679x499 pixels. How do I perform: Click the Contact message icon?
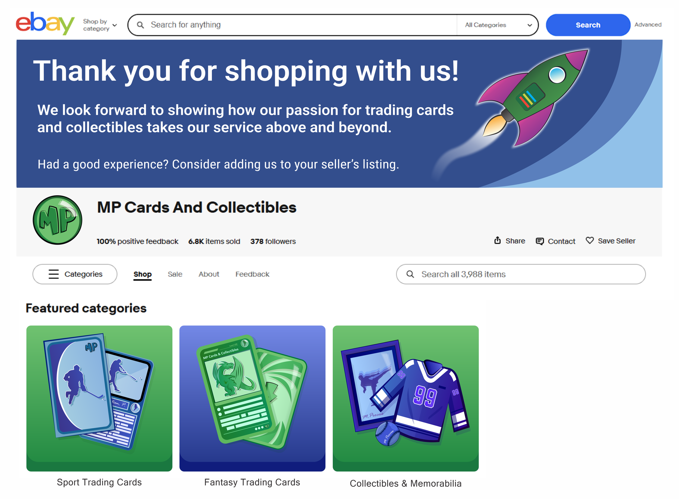tap(540, 241)
